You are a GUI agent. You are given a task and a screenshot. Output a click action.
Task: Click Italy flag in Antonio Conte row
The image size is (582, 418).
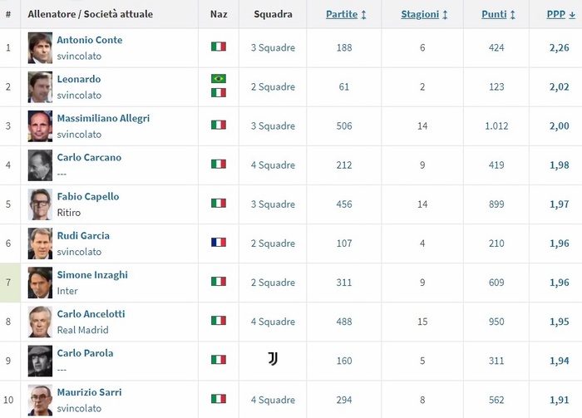pos(219,47)
